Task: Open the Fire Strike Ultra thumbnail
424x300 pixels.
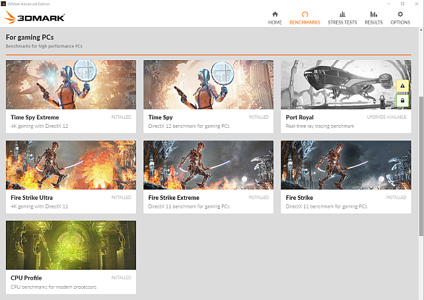Action: (x=71, y=165)
